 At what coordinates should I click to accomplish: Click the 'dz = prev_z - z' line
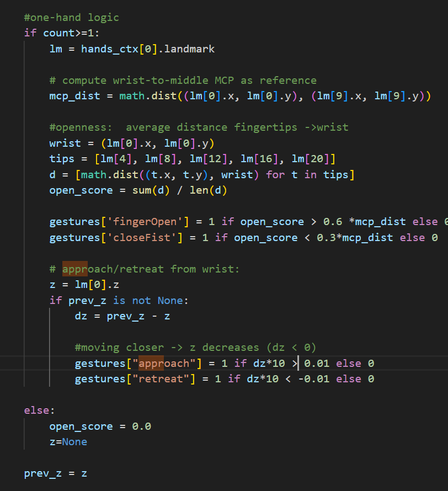122,316
